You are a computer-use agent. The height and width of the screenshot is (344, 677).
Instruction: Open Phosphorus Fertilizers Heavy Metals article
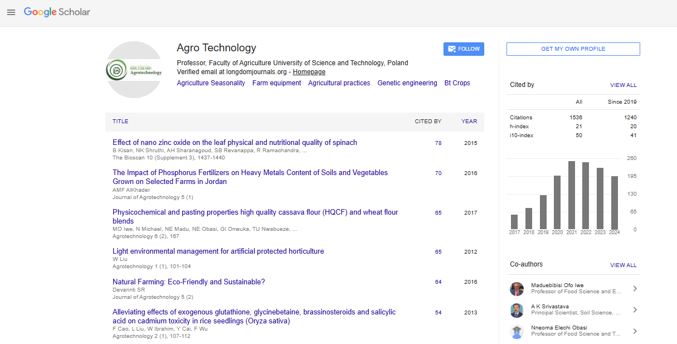tap(250, 177)
